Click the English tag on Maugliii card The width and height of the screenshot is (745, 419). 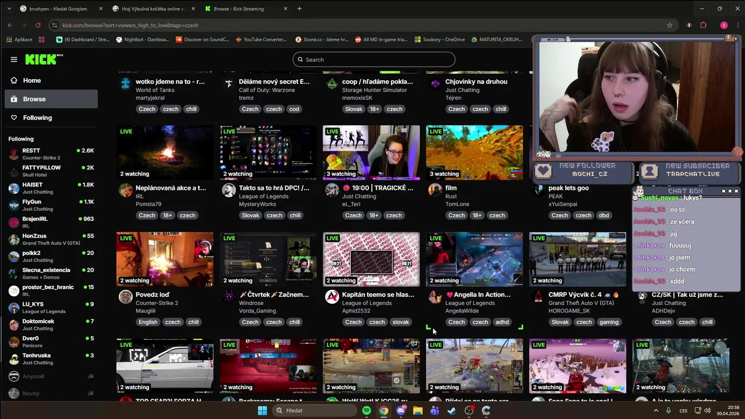point(148,322)
